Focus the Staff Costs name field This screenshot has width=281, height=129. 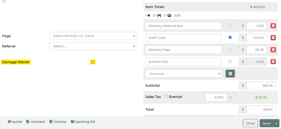[184, 38]
